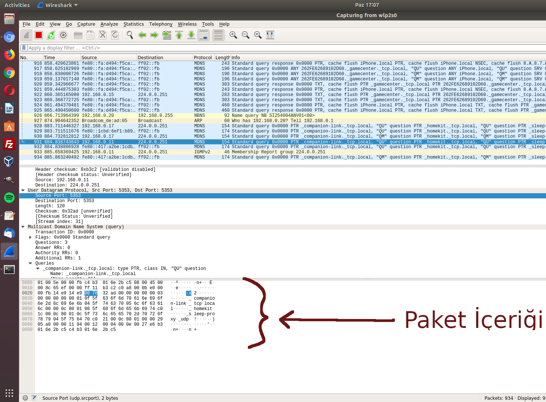Save this capture file
This screenshot has width=546, height=402.
90,35
